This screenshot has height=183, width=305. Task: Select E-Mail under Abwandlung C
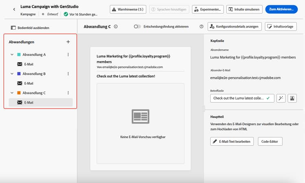tap(41, 102)
